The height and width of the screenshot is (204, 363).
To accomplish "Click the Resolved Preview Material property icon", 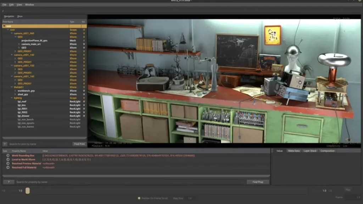I will [8, 163].
